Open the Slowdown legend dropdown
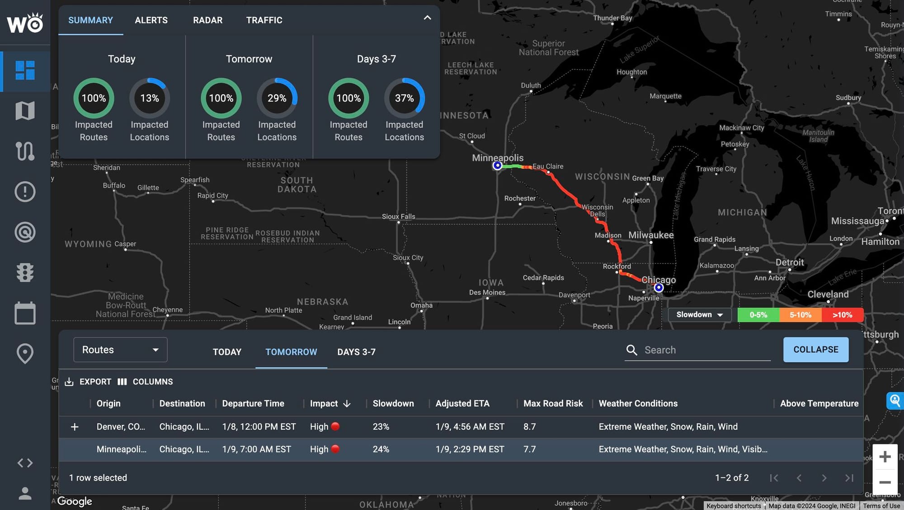The image size is (904, 510). click(699, 315)
